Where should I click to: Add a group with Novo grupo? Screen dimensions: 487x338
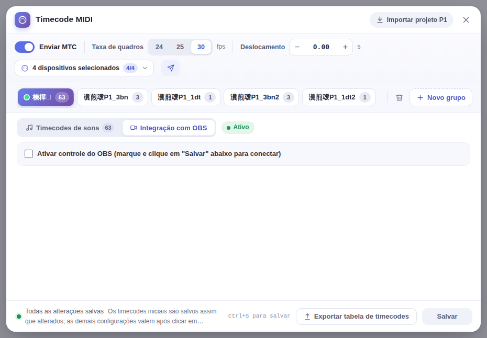pyautogui.click(x=441, y=97)
